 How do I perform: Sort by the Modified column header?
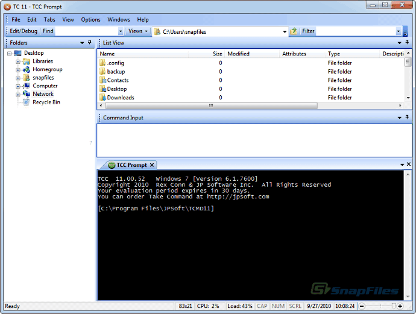253,54
